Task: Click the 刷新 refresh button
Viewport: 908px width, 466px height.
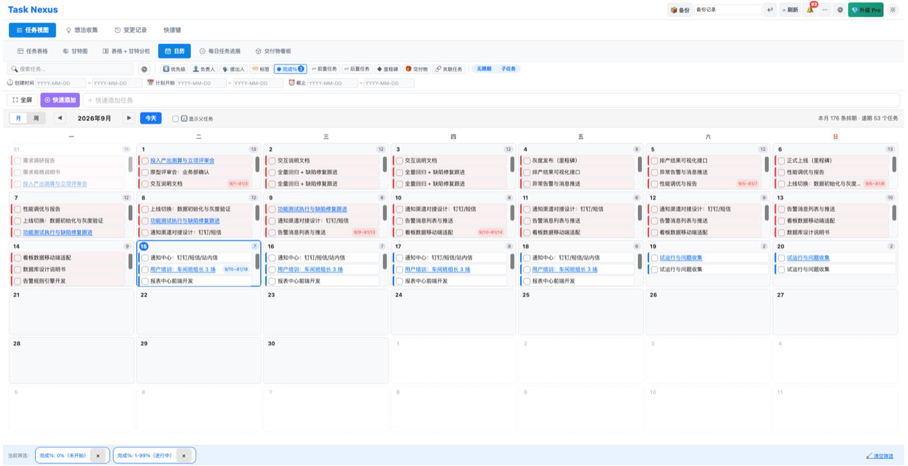Action: (790, 10)
